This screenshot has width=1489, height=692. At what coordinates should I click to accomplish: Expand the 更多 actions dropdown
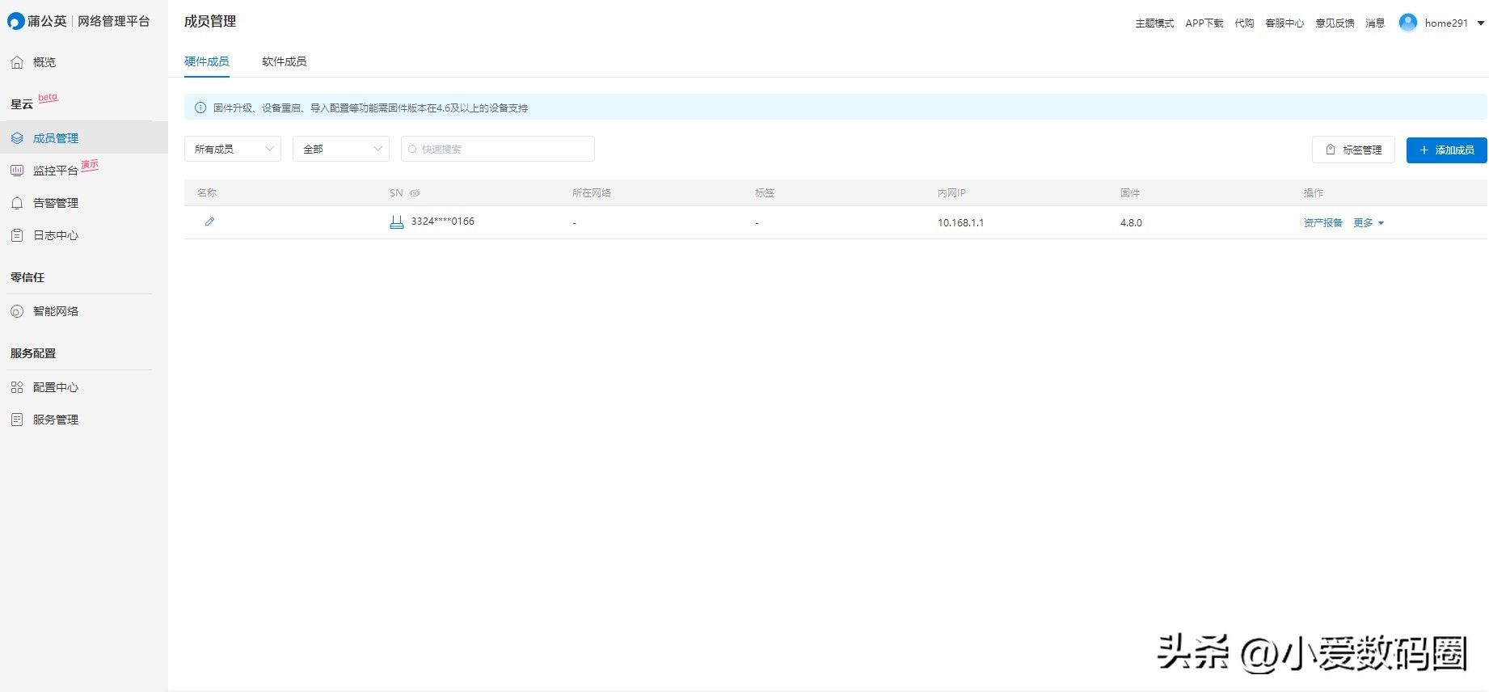click(1369, 223)
